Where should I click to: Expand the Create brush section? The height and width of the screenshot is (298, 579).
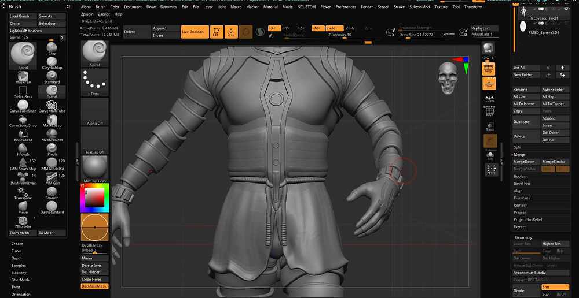[17, 244]
